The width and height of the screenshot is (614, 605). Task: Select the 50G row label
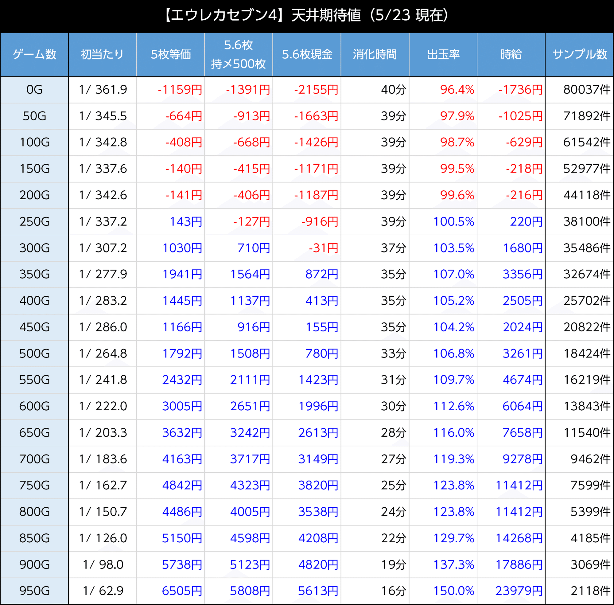point(34,116)
